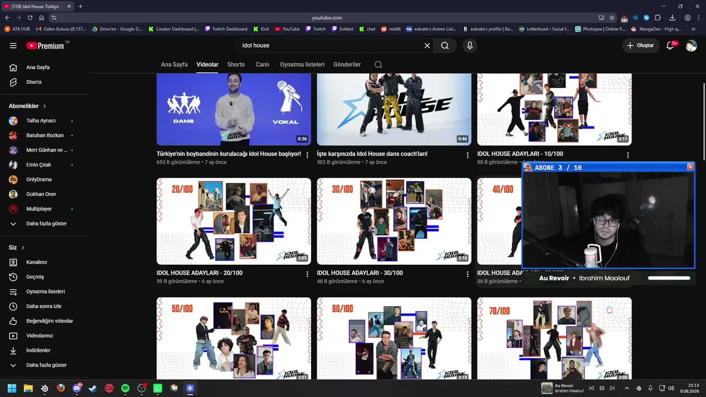The image size is (706, 397).
Task: Open the Letterboxd bookmark
Action: (x=544, y=29)
